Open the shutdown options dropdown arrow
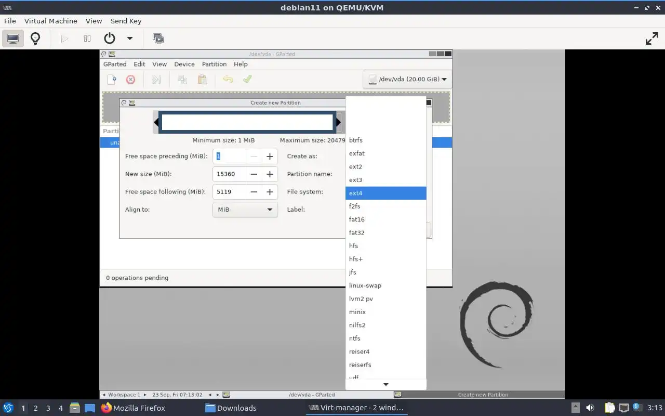The image size is (665, 416). tap(130, 38)
